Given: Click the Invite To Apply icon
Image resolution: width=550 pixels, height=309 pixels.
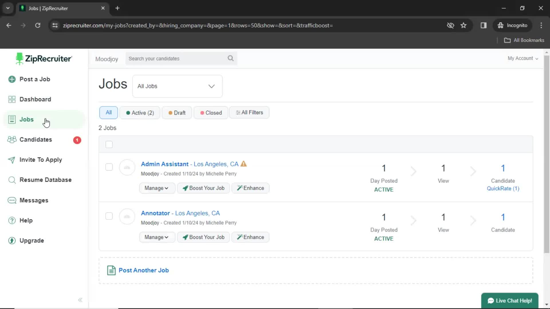Looking at the screenshot, I should (x=11, y=160).
